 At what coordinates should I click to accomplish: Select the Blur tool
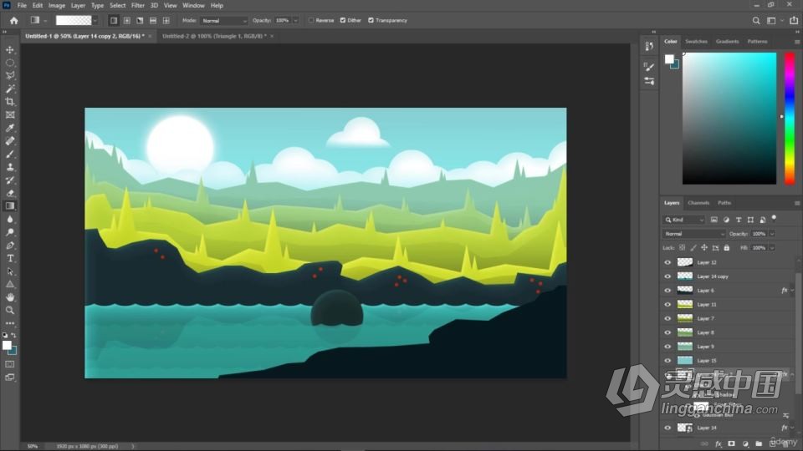click(10, 219)
